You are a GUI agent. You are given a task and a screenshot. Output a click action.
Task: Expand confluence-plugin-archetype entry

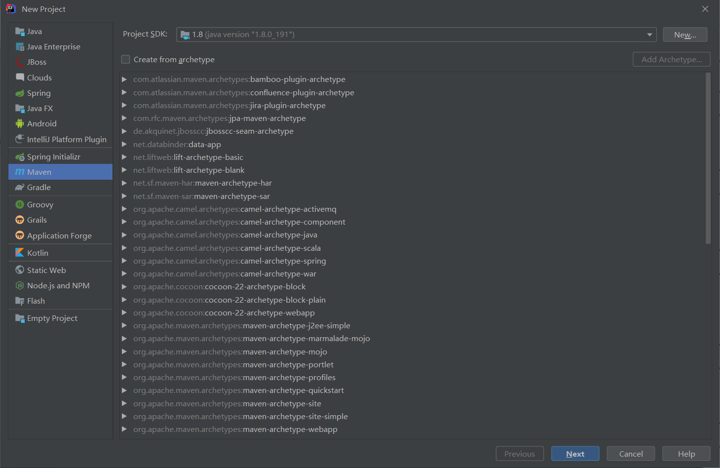click(x=124, y=92)
